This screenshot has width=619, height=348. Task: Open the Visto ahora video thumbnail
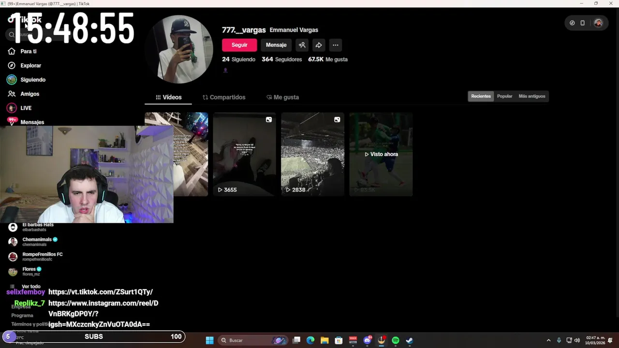point(381,154)
